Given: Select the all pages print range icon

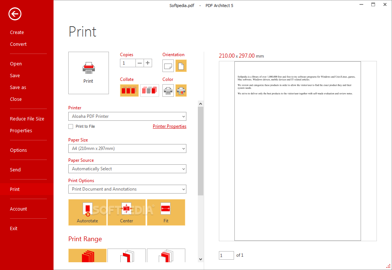Looking at the screenshot, I should coord(87,256).
